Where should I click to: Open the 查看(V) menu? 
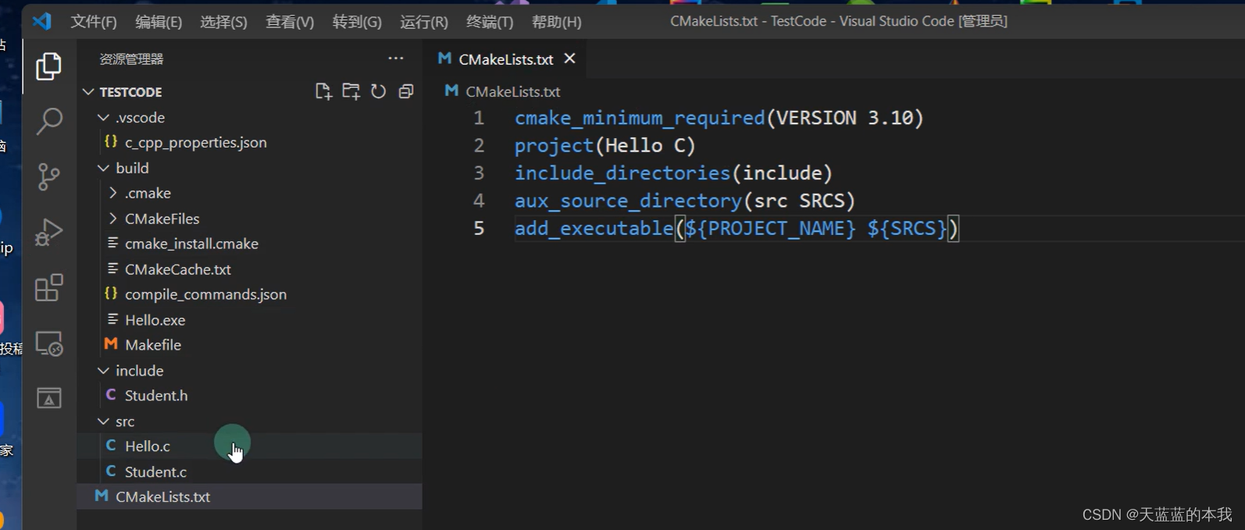click(x=290, y=22)
